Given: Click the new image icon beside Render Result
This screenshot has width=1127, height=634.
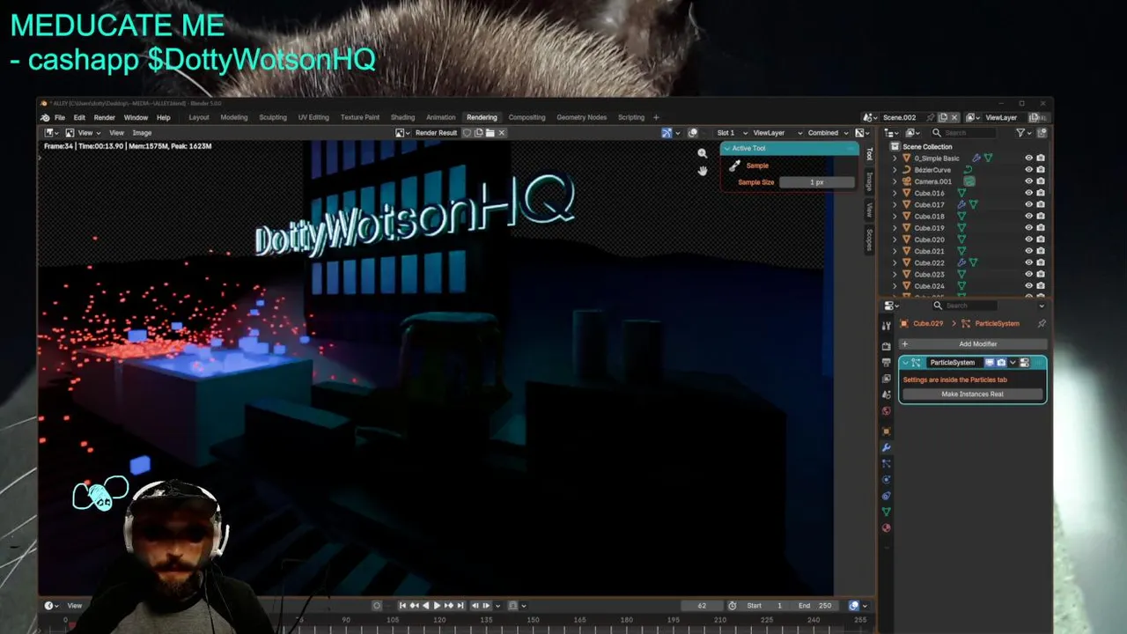Looking at the screenshot, I should 479,133.
